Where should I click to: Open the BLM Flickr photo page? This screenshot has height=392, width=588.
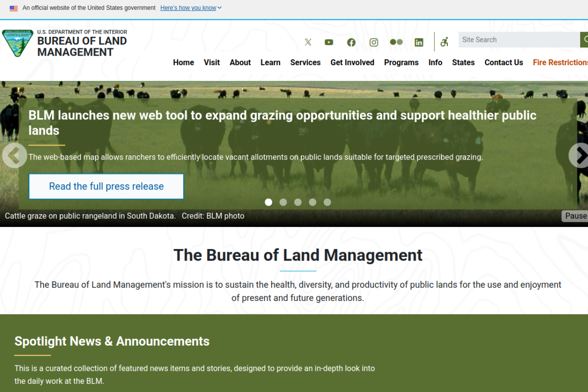click(396, 42)
